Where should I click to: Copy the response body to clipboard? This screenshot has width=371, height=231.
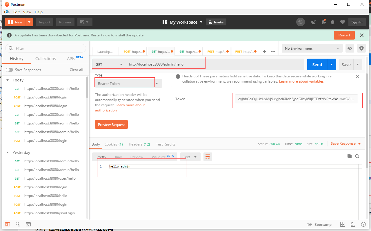(350, 156)
